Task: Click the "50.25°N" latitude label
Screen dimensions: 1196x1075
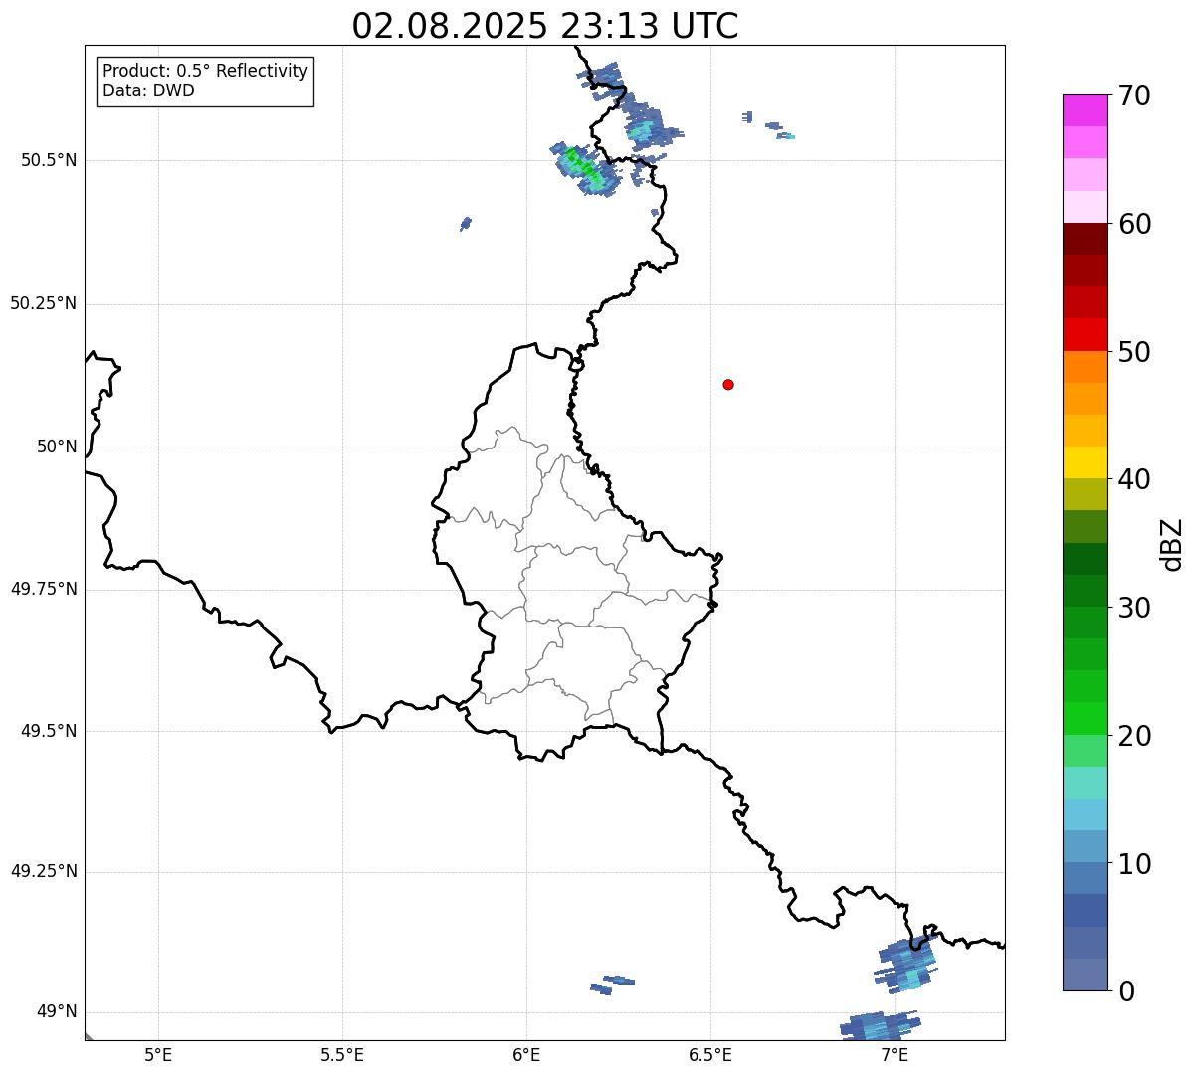Action: (x=44, y=303)
